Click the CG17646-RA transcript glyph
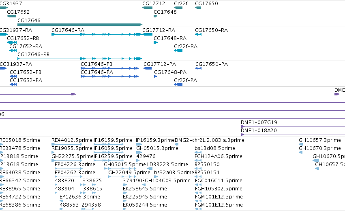 pyautogui.click(x=97, y=34)
